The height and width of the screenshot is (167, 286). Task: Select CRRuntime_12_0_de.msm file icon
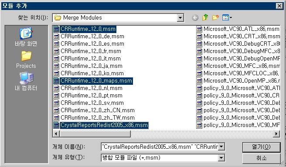pos(56,37)
